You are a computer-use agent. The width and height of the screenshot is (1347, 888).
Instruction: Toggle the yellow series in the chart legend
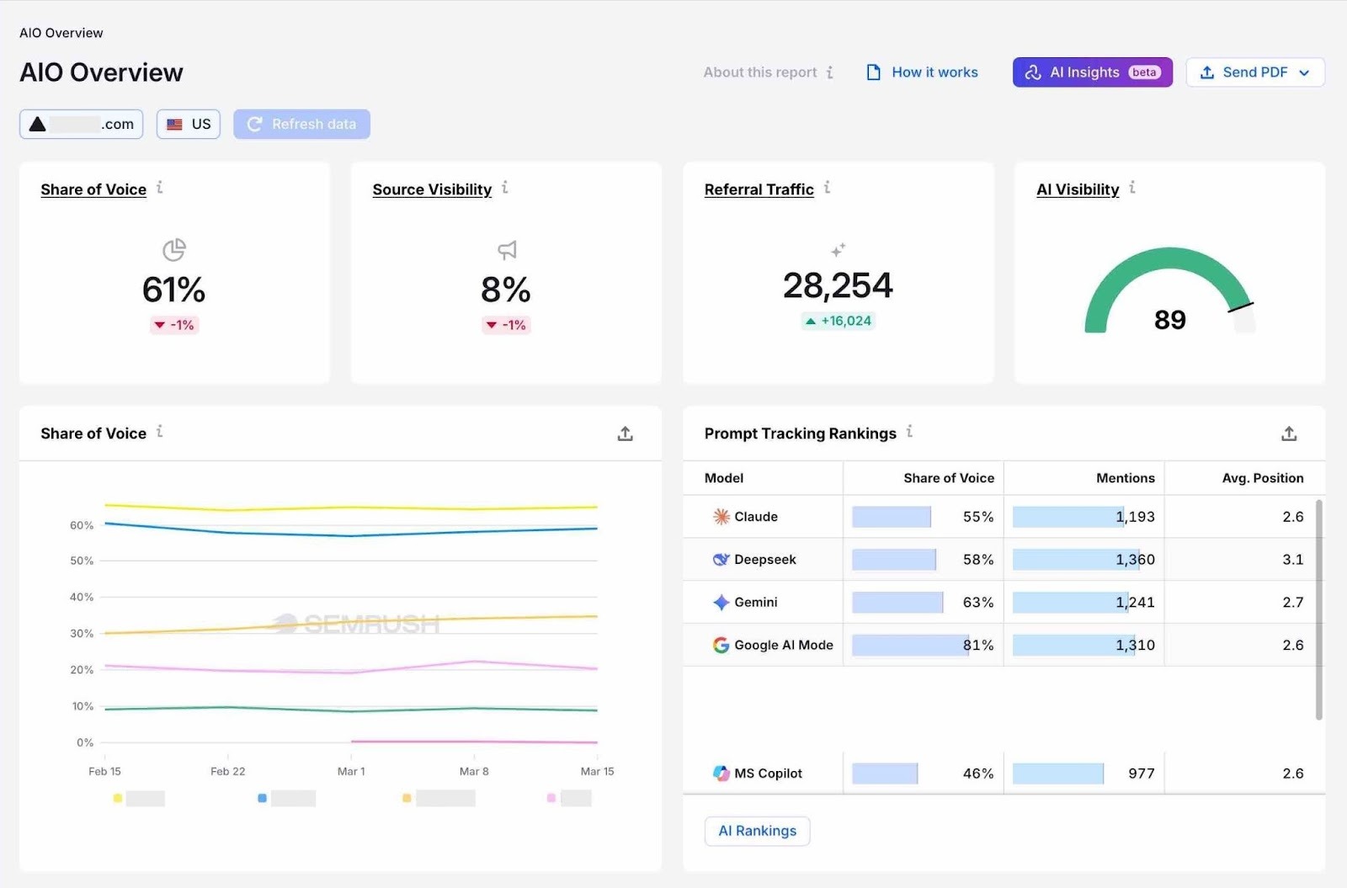point(119,797)
